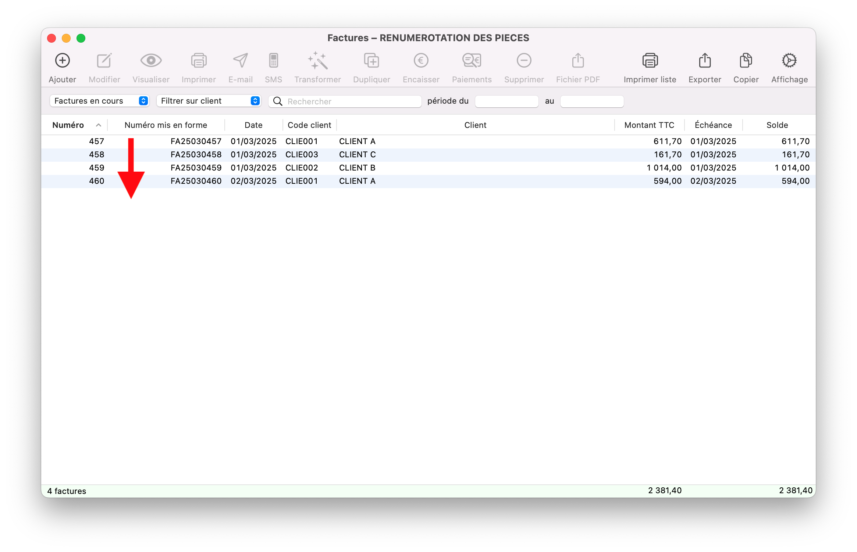The height and width of the screenshot is (552, 857).
Task: Click the Visualiser eye icon
Action: (x=151, y=61)
